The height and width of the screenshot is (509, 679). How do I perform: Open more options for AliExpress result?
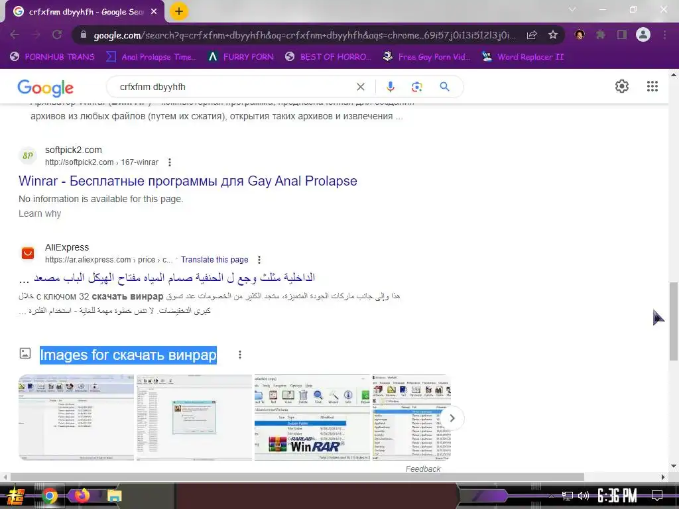point(259,260)
